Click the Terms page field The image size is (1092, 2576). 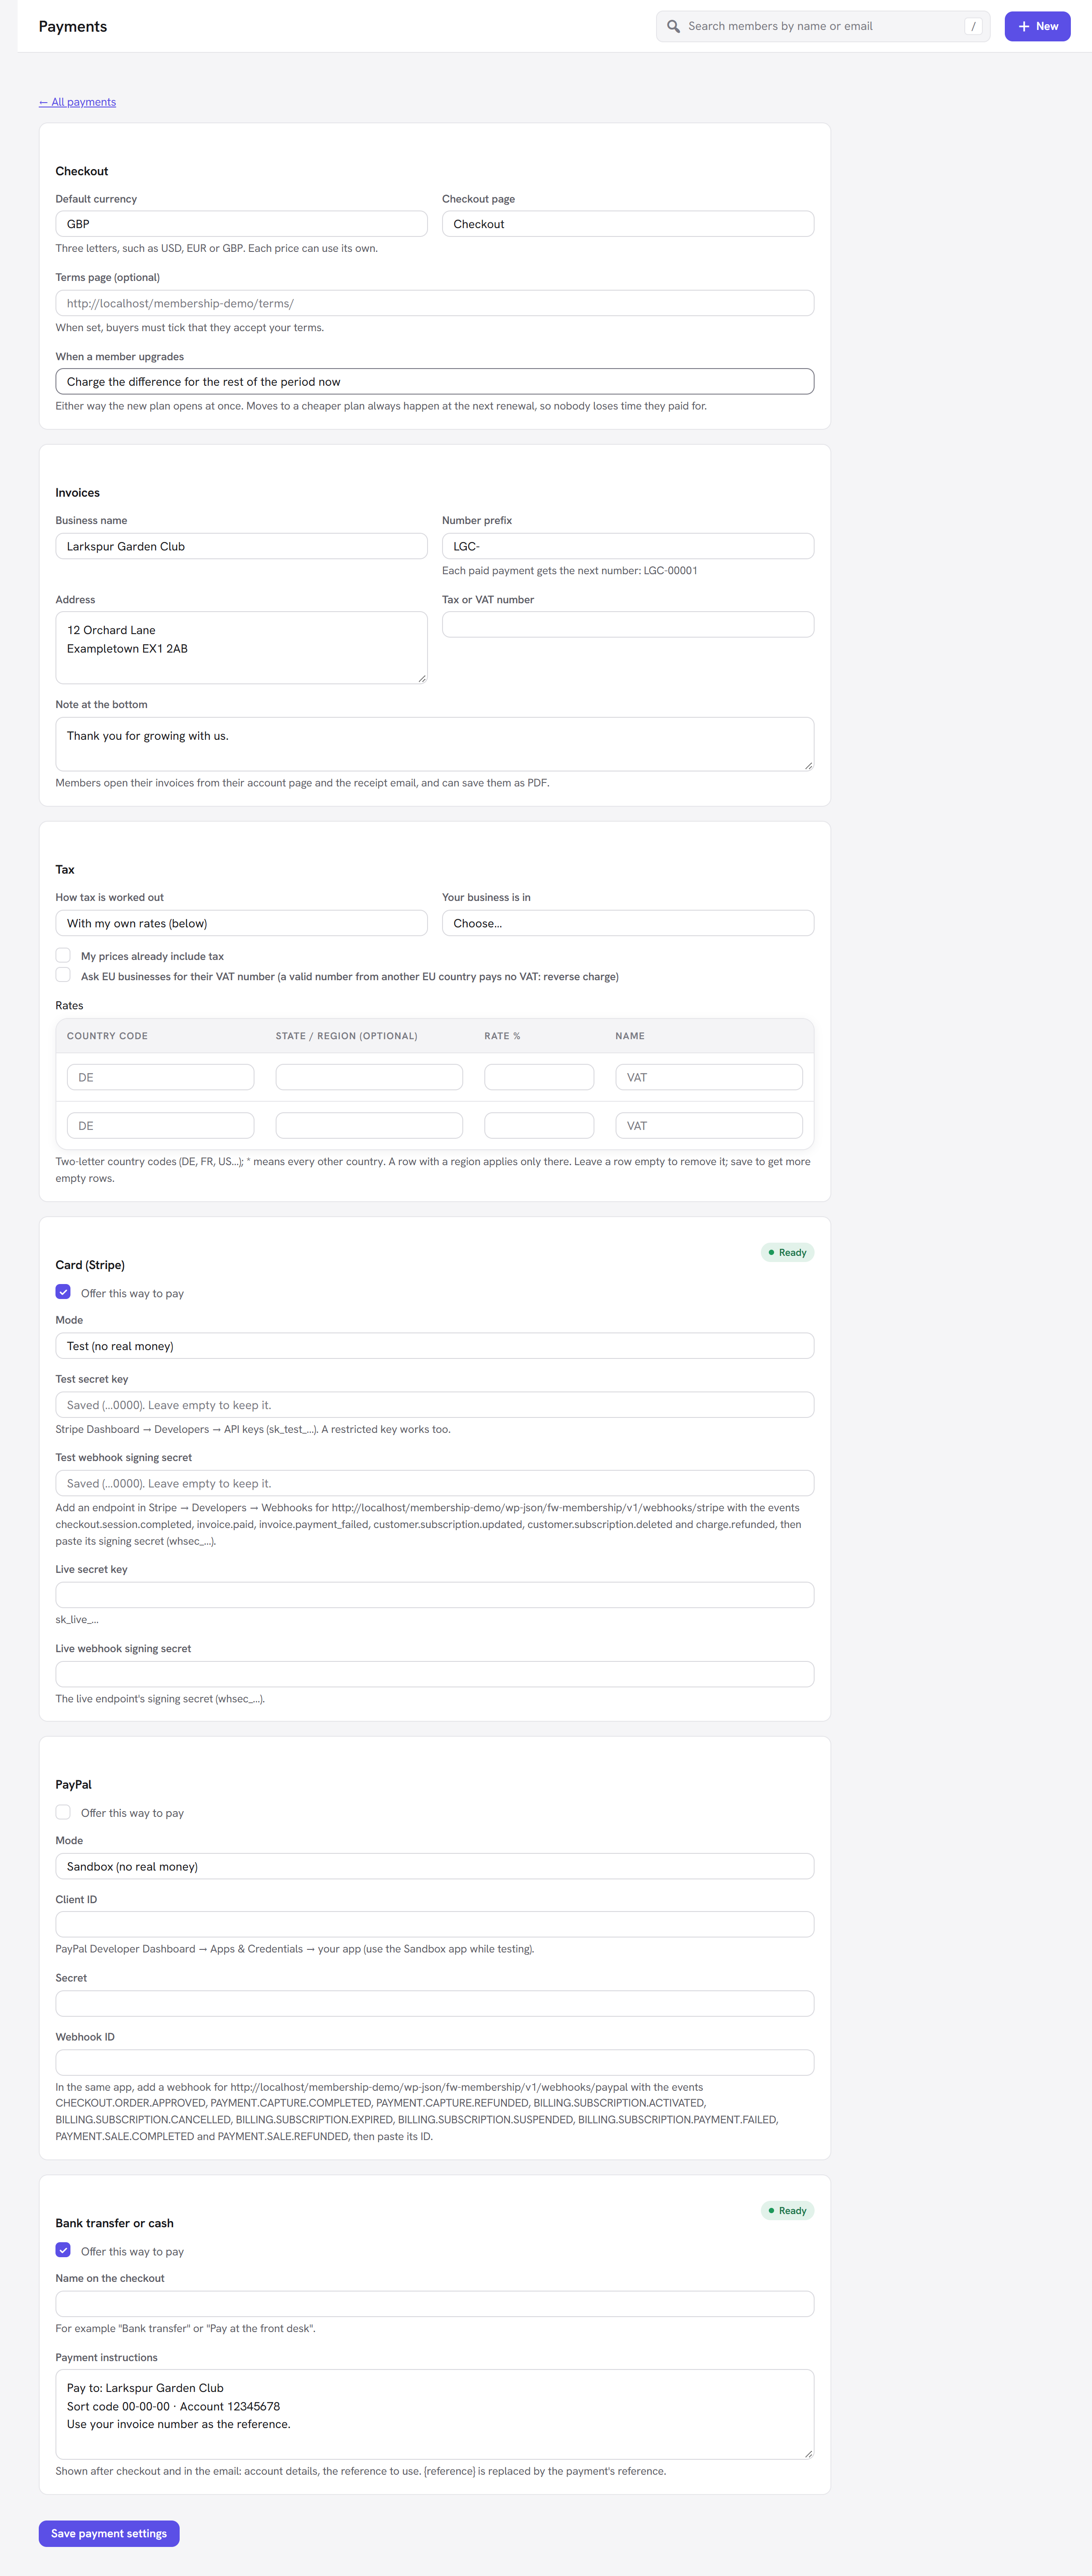[x=435, y=303]
